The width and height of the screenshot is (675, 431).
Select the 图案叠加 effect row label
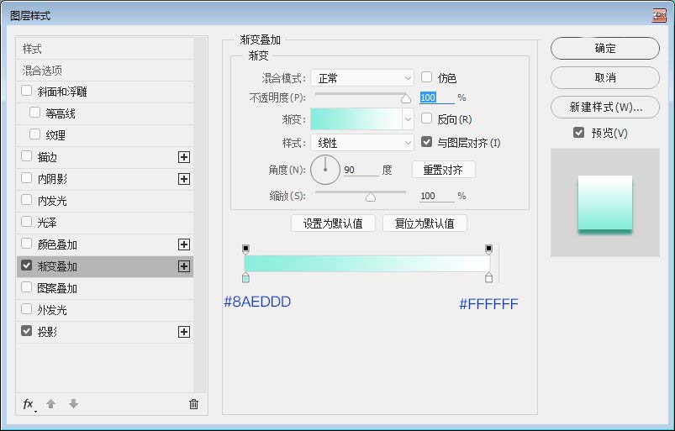(x=57, y=288)
